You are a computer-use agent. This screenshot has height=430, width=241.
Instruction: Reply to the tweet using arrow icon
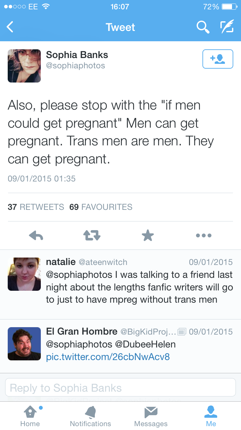coord(36,236)
